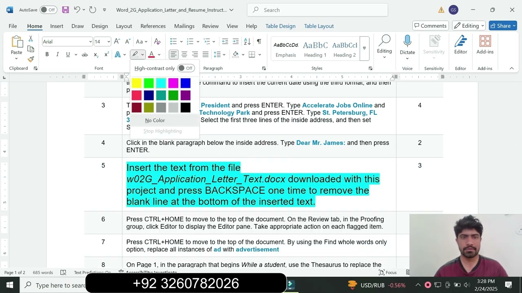This screenshot has height=293, width=522.
Task: Click the Share button
Action: [x=503, y=26]
